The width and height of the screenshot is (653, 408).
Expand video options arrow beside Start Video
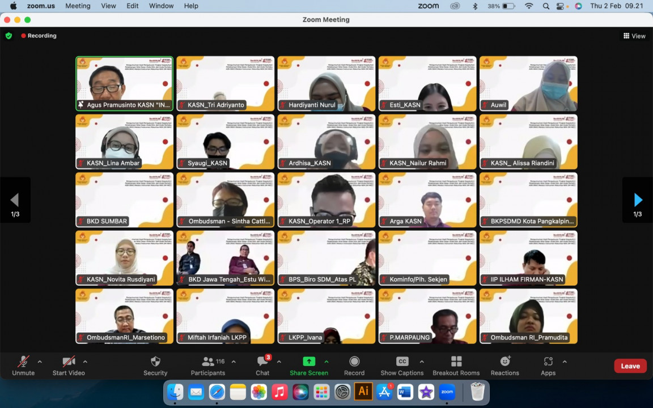click(85, 362)
